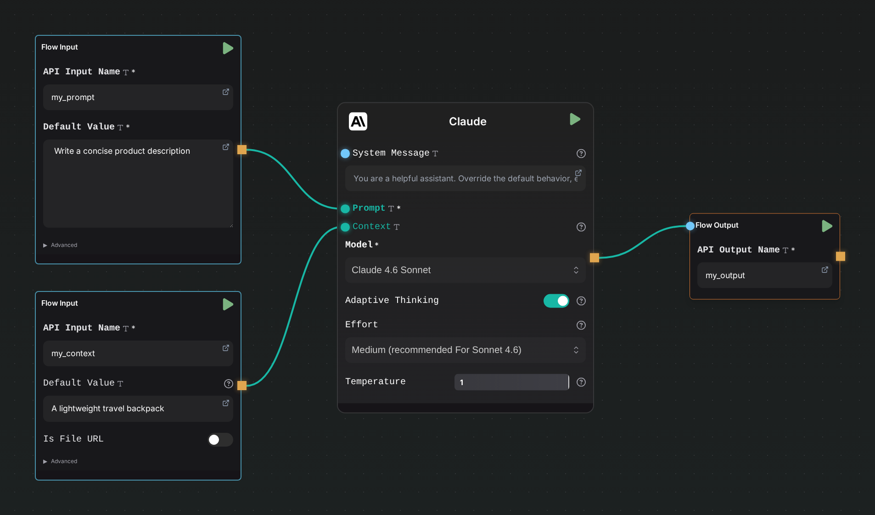Click the Anthropic logo on Claude node

[x=358, y=122]
